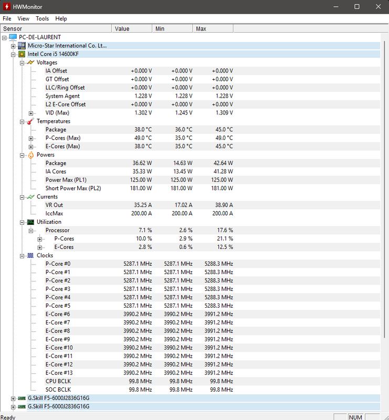Click the 1.302 V VID value

click(x=143, y=113)
